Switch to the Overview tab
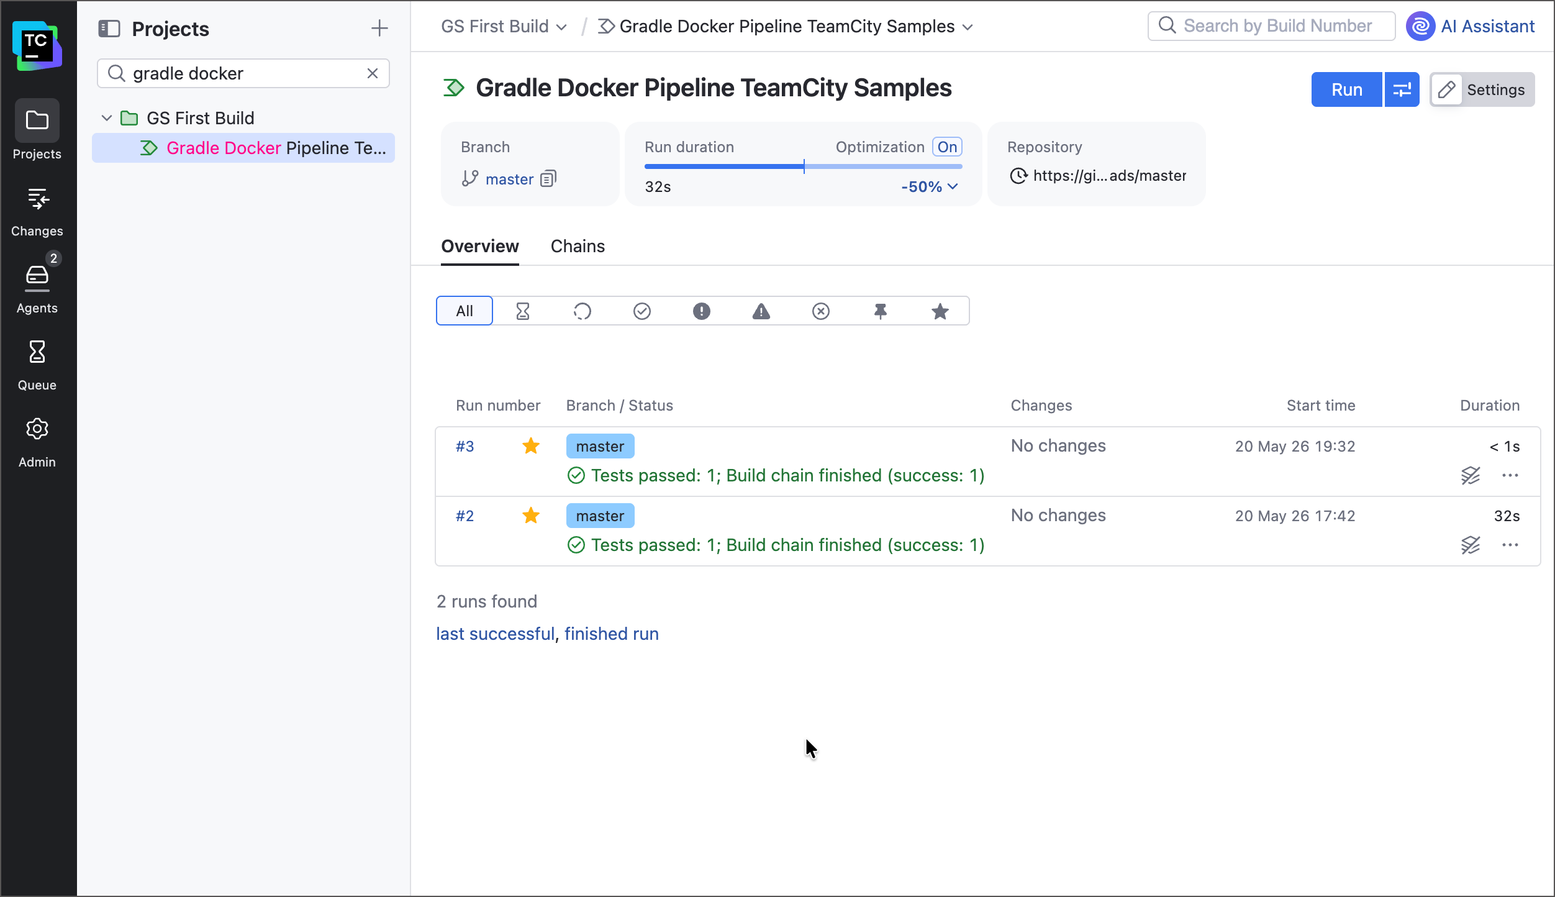The height and width of the screenshot is (897, 1555). tap(480, 247)
